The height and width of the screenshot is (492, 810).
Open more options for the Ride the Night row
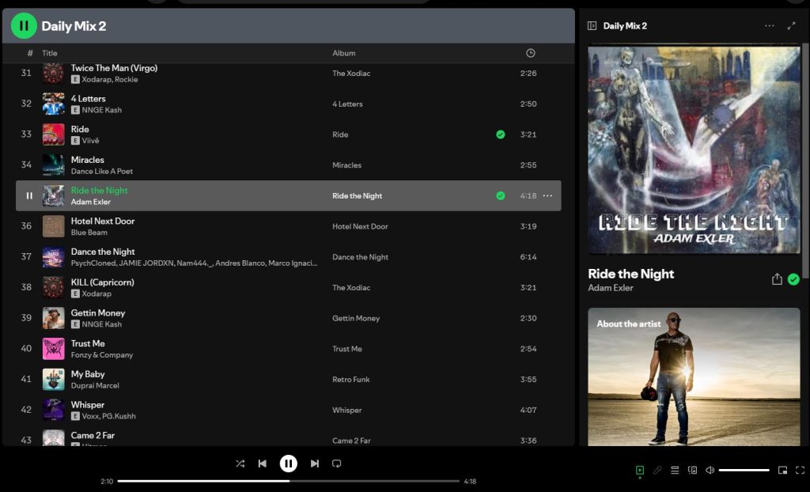click(x=547, y=196)
